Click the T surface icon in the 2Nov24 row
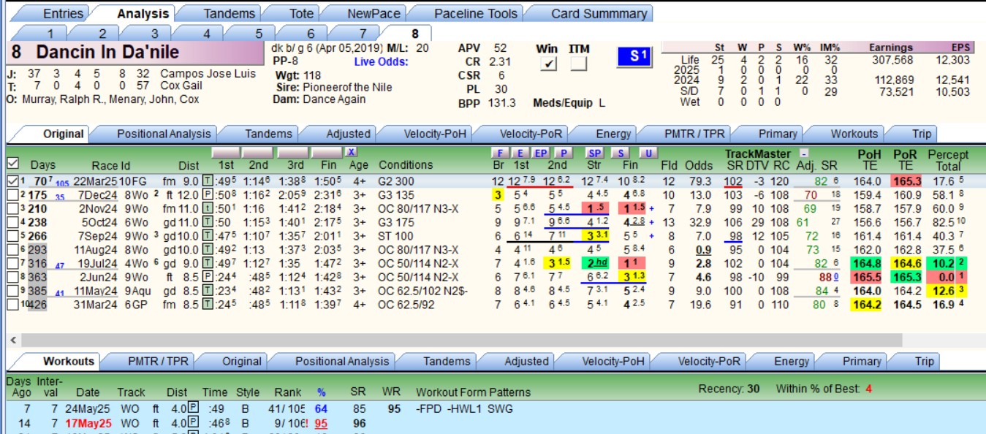Screen dimensions: 986x434 tap(207, 209)
